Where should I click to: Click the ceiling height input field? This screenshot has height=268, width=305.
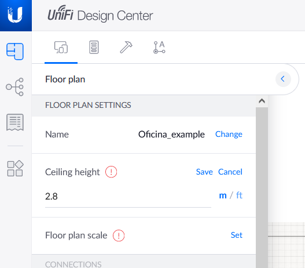click(x=128, y=197)
